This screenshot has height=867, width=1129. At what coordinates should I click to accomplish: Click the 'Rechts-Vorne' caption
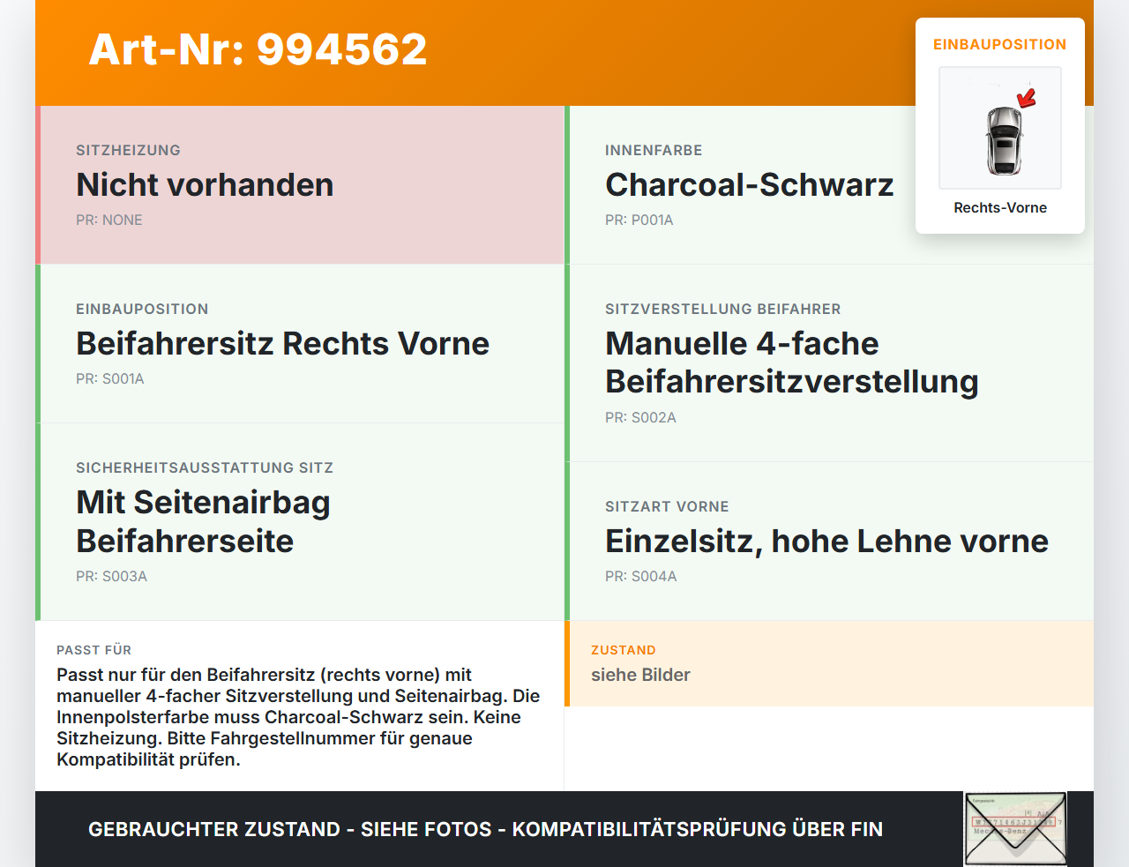point(1000,207)
